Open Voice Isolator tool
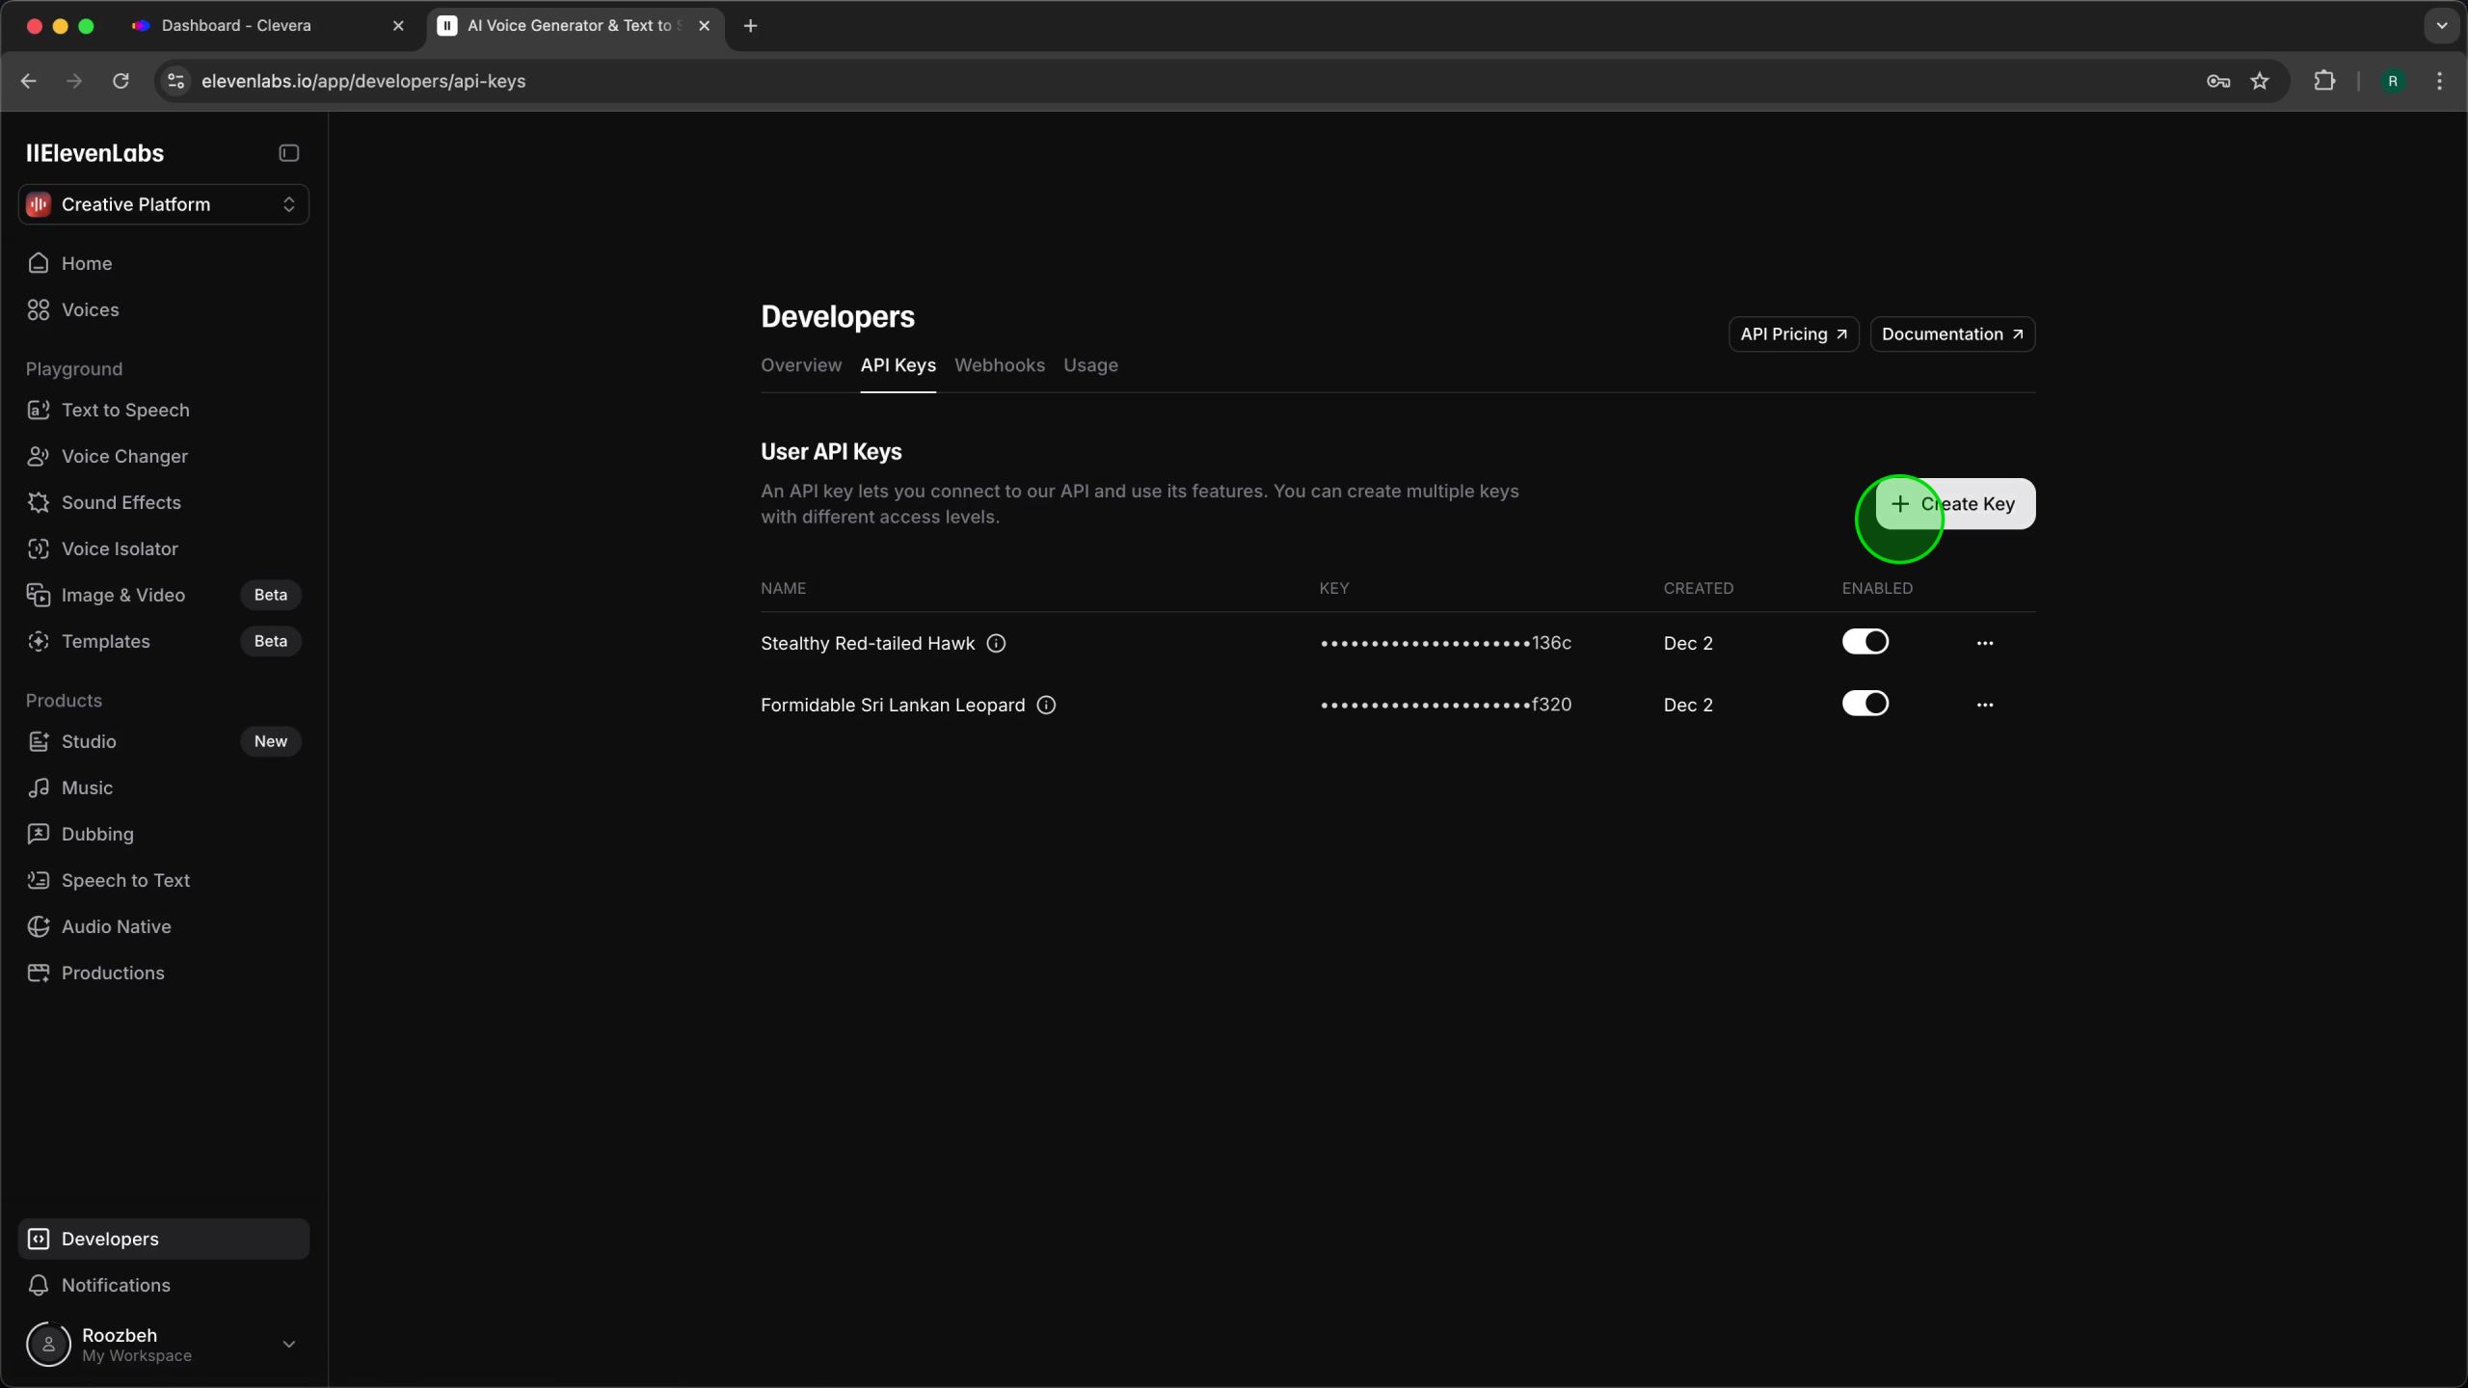 click(120, 548)
